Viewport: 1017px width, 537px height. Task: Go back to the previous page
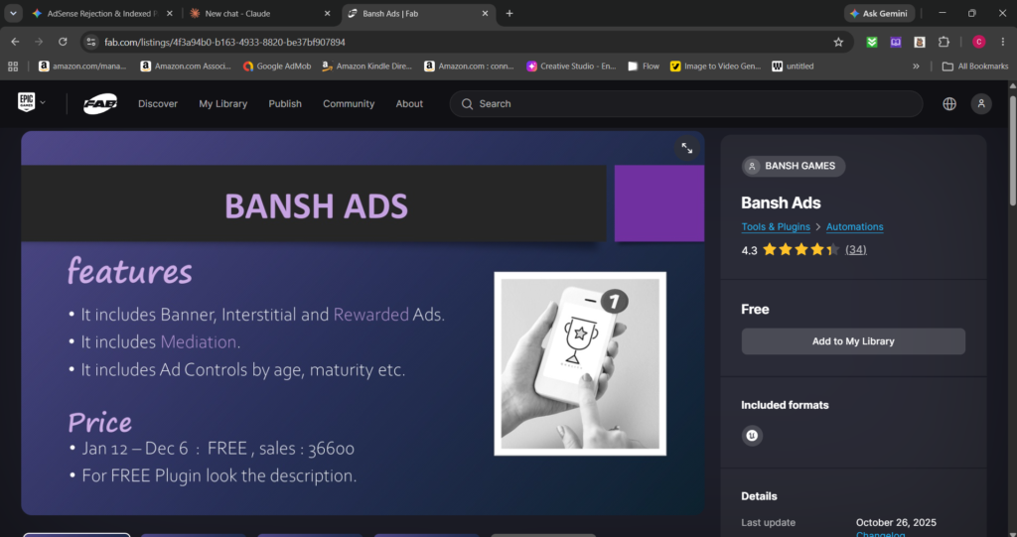point(15,42)
